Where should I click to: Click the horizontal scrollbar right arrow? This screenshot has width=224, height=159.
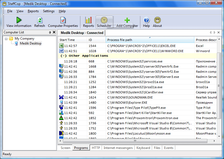point(214,141)
